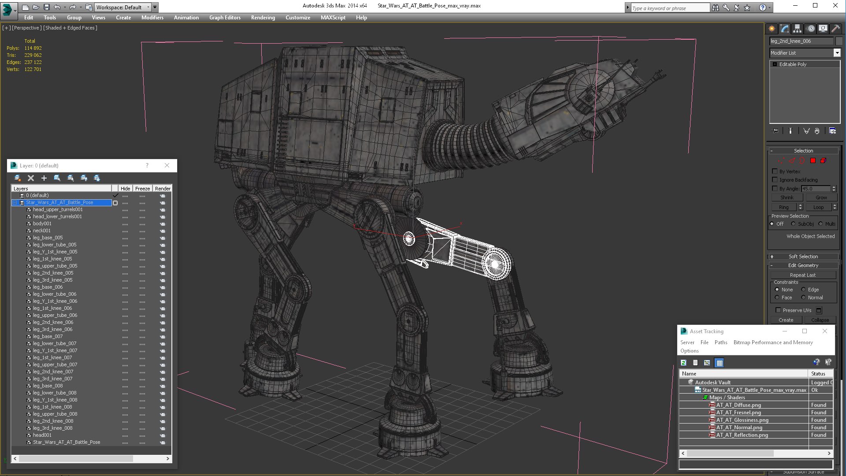The image size is (846, 476).
Task: Toggle Preserve UVs checkbox
Action: click(x=778, y=310)
